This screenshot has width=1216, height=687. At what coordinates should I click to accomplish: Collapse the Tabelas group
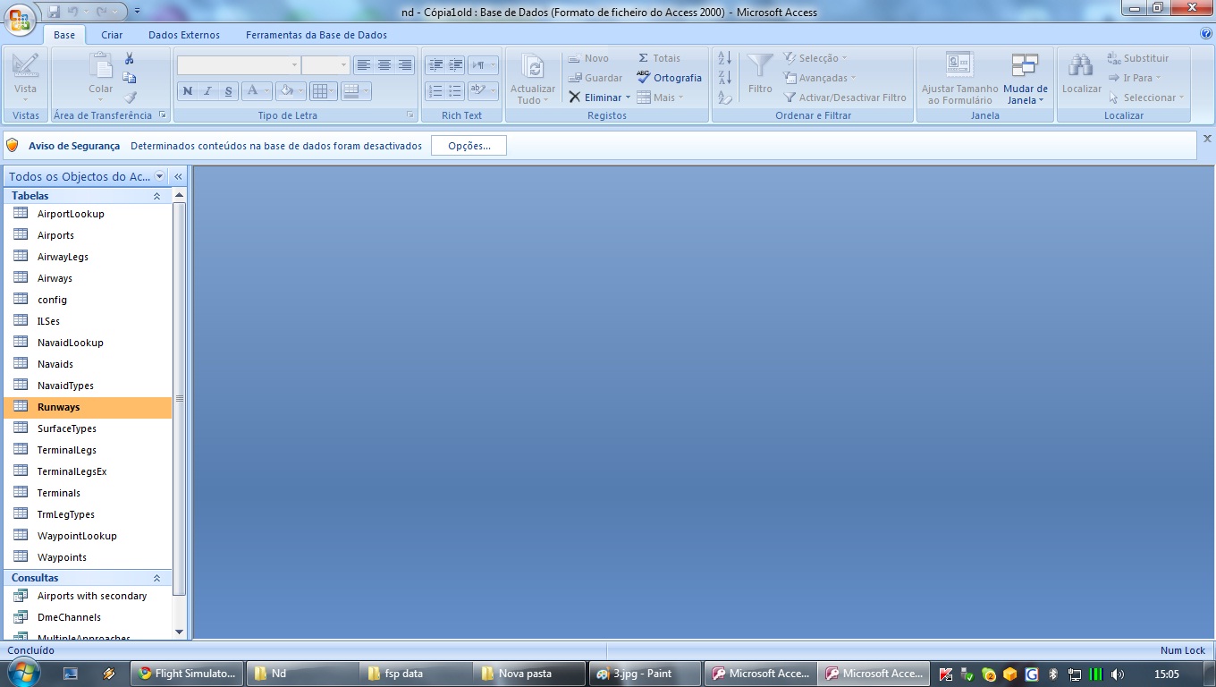pos(157,196)
